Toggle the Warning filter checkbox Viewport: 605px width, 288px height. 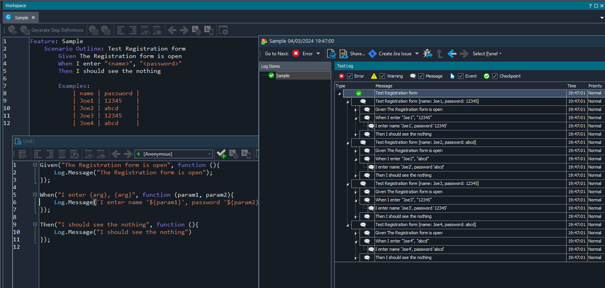[x=382, y=76]
